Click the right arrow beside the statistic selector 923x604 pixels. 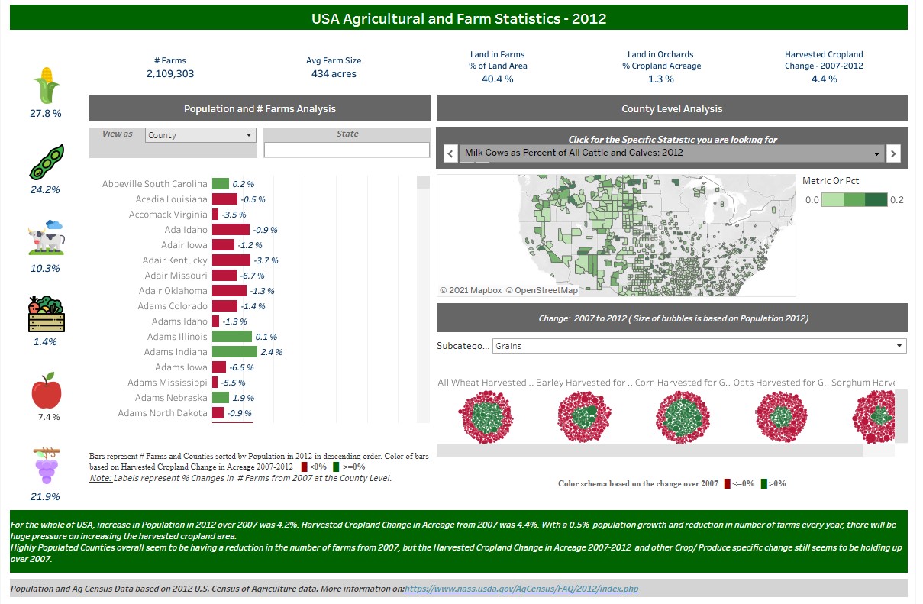tap(893, 153)
